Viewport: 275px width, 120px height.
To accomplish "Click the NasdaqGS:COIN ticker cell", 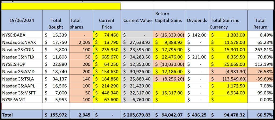I will (22, 49).
